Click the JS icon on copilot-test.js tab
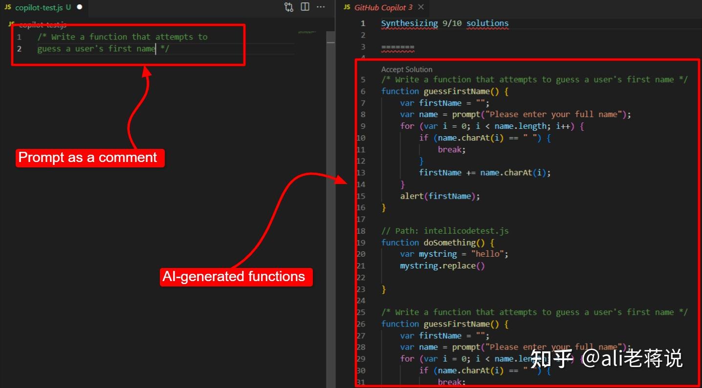 pos(7,7)
